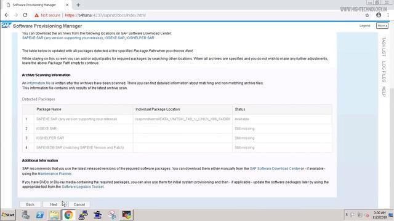Open the SAP Software Download Center link

point(275,169)
